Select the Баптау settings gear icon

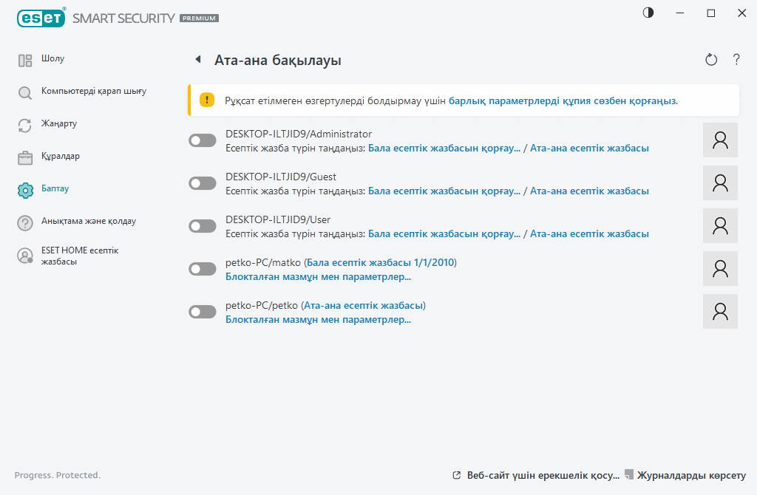point(25,189)
